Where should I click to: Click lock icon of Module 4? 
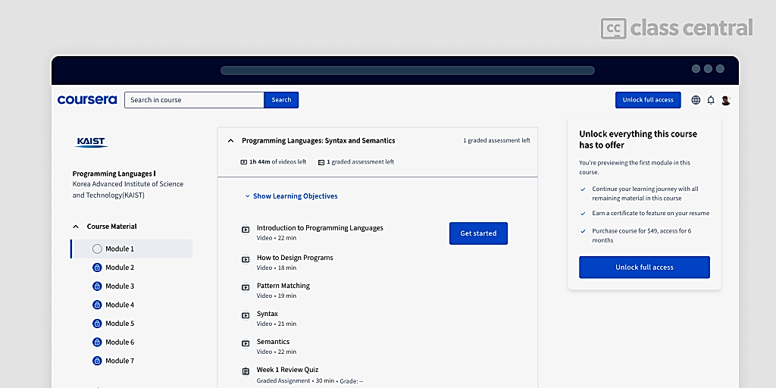click(x=97, y=305)
